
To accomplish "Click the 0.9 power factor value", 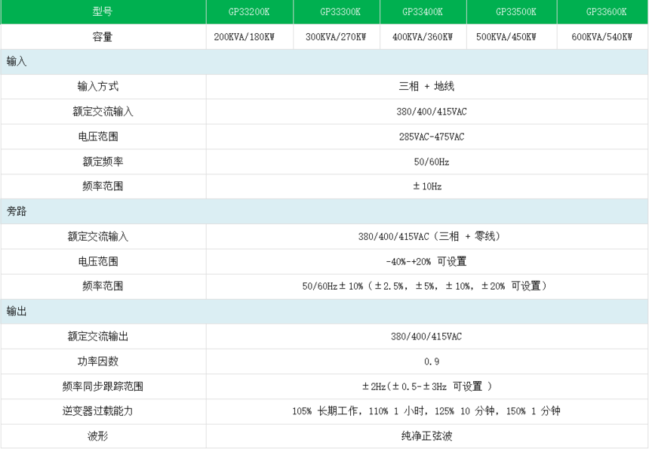I will tap(427, 361).
